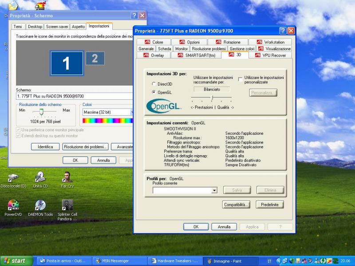Click the Prestazioni/Qualità slider handle

pos(212,98)
